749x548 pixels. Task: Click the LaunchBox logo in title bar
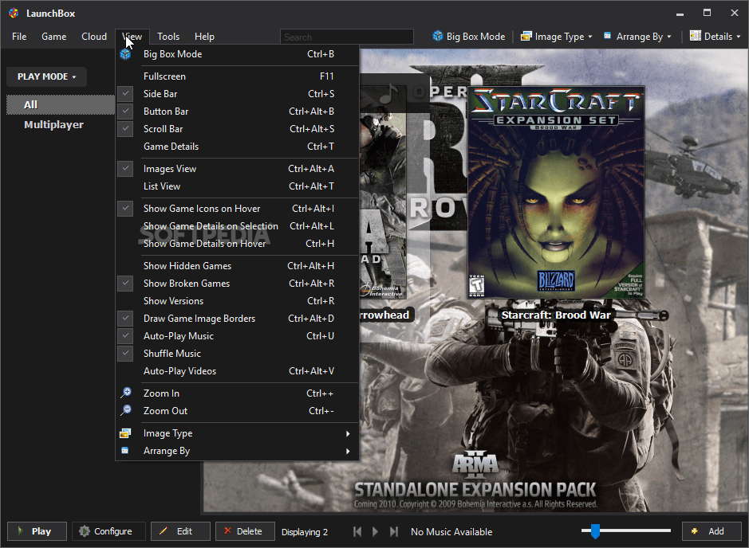pos(14,14)
